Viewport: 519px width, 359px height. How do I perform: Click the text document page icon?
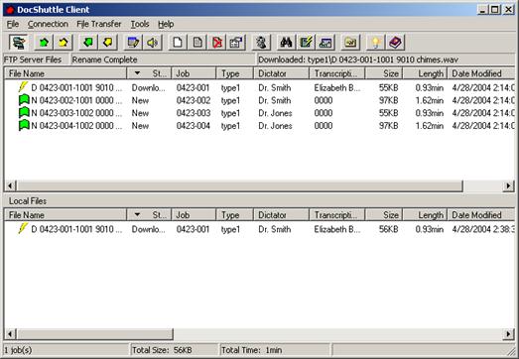point(197,43)
